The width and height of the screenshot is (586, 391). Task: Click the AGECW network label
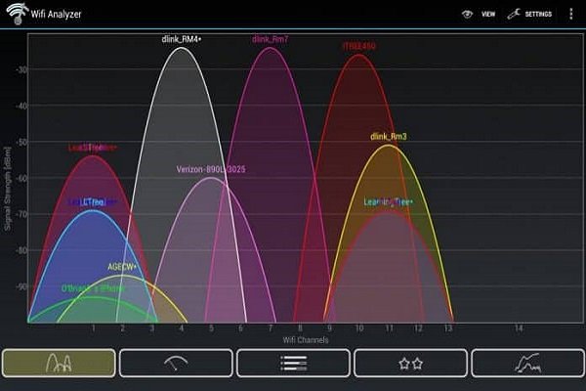click(x=122, y=266)
